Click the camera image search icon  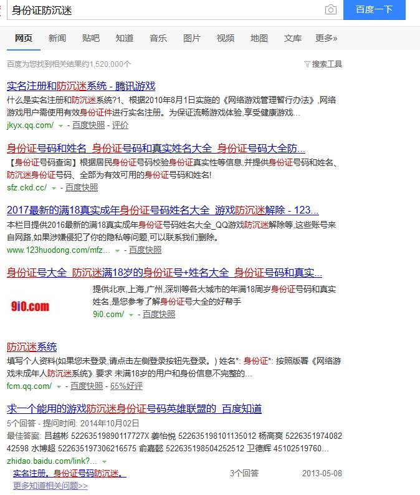point(330,10)
